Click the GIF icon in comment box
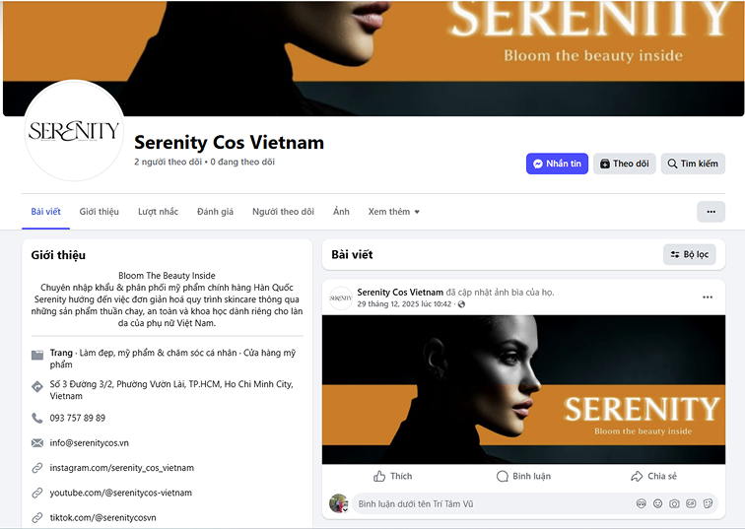This screenshot has width=745, height=529. coord(691,503)
